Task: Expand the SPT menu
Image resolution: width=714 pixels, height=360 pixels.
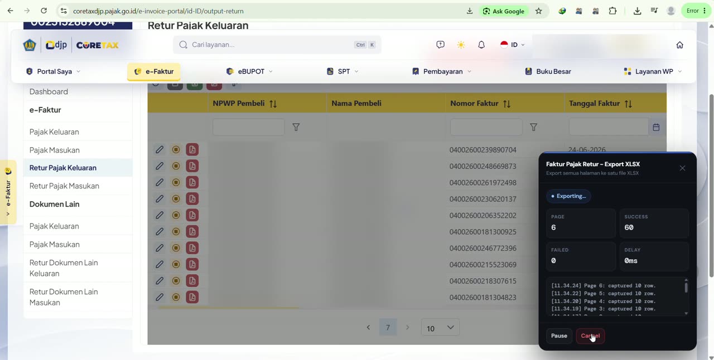Action: point(342,71)
